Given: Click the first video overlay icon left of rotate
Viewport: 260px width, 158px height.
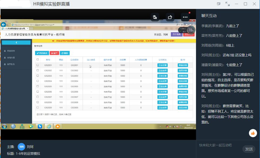Looking at the screenshot, I should point(155,17).
